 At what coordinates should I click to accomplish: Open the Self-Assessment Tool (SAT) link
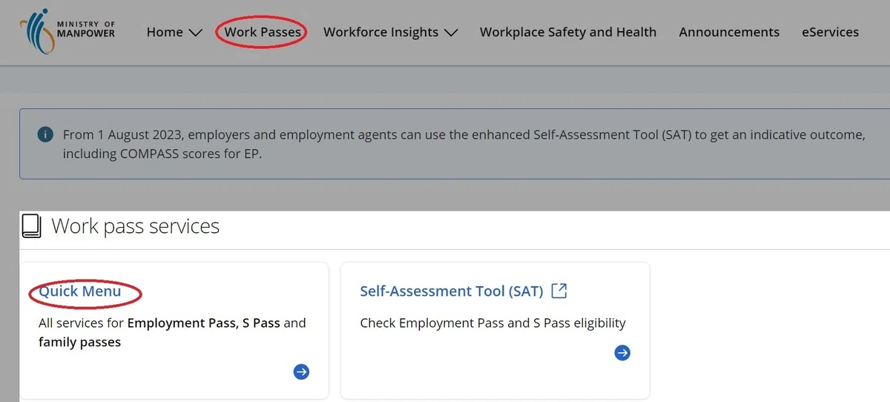452,291
